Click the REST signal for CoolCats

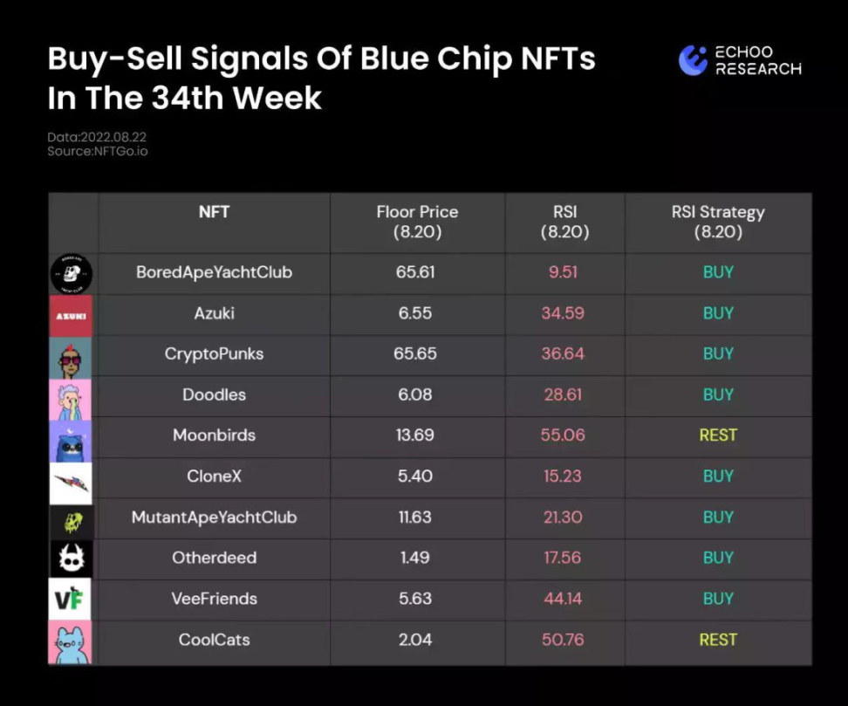(x=718, y=640)
